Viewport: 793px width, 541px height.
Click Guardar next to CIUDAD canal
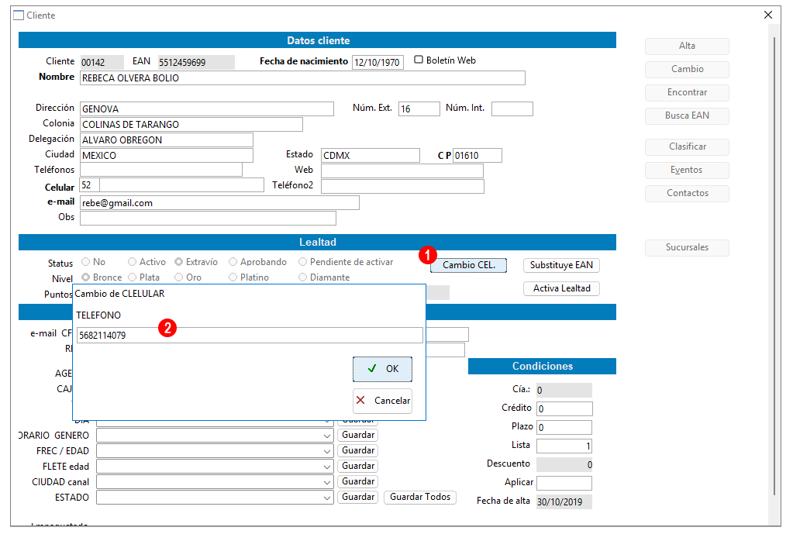click(x=357, y=482)
